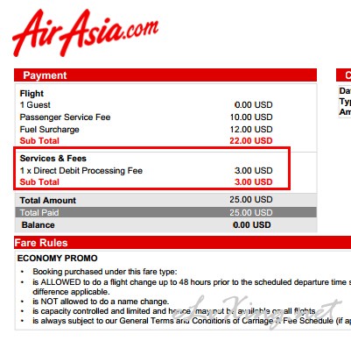Click the NOT allowed name change rule
The height and width of the screenshot is (341, 351).
pyautogui.click(x=101, y=302)
